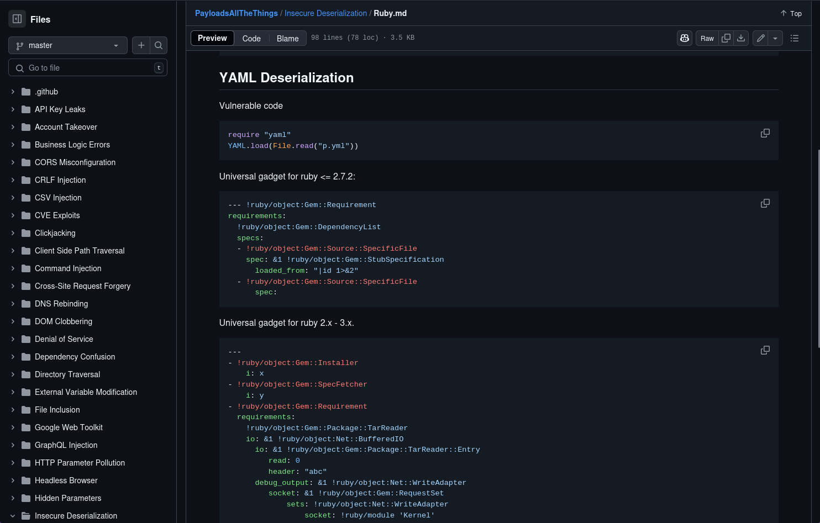Open the master branch dropdown
Screen dimensions: 820x523
pos(68,45)
